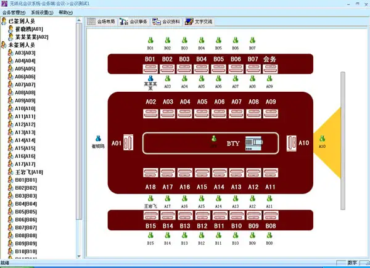
Task: Click the green person icon labeled A06
Action: [218, 78]
